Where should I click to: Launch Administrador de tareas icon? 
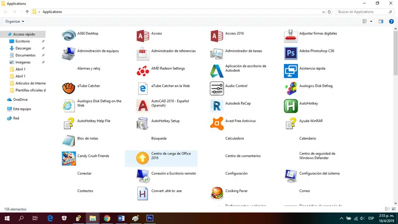click(216, 53)
